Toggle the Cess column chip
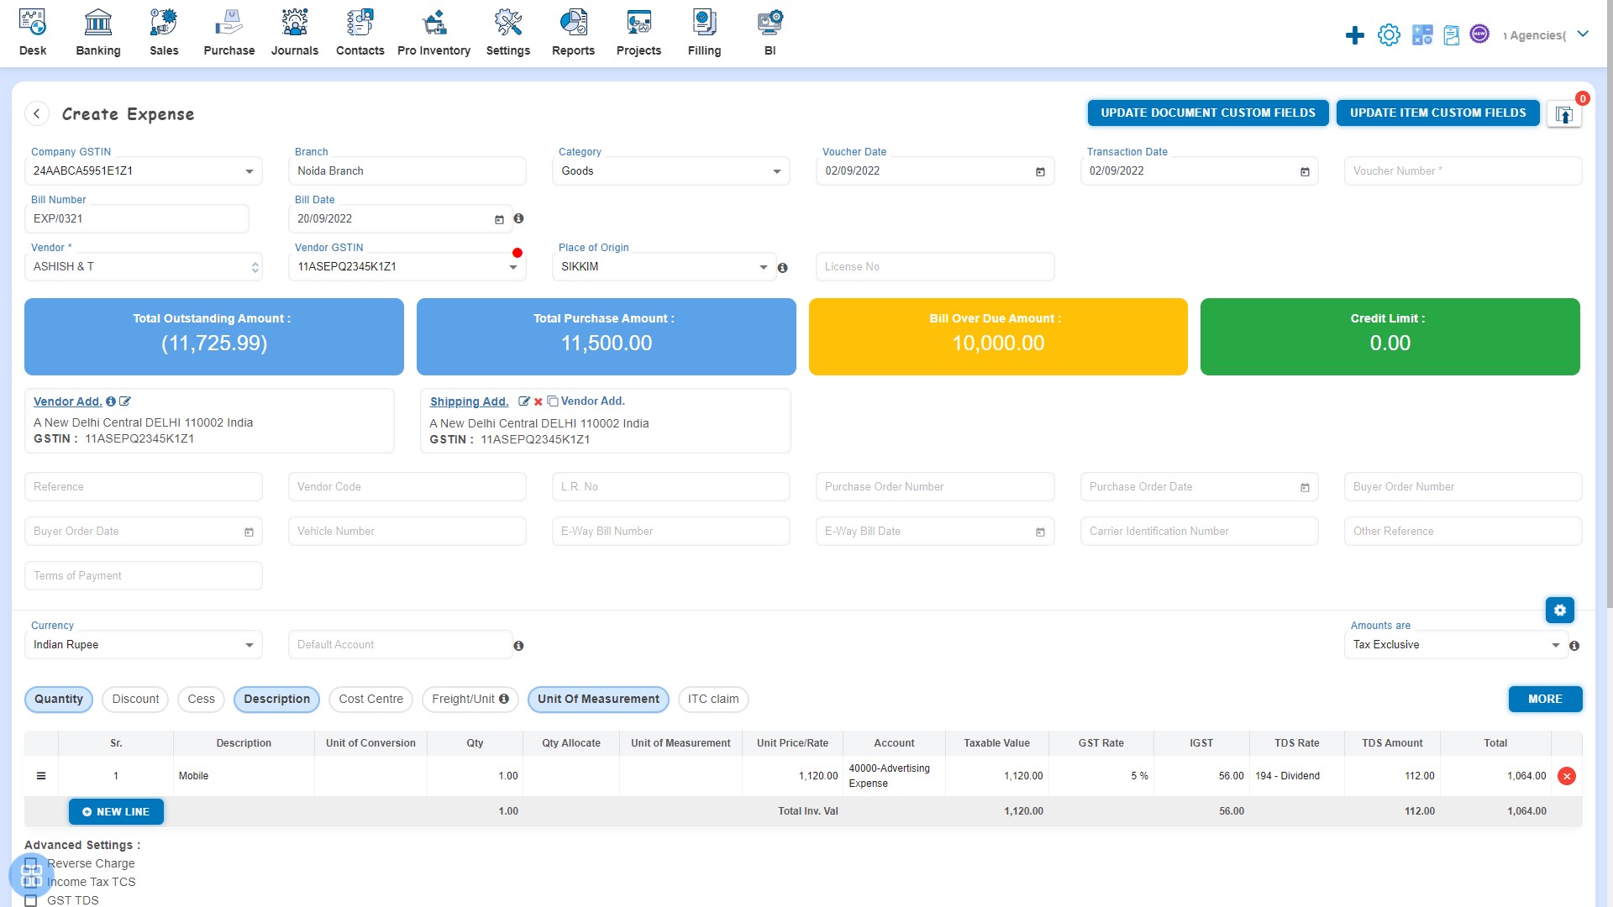Image resolution: width=1613 pixels, height=907 pixels. coord(201,700)
